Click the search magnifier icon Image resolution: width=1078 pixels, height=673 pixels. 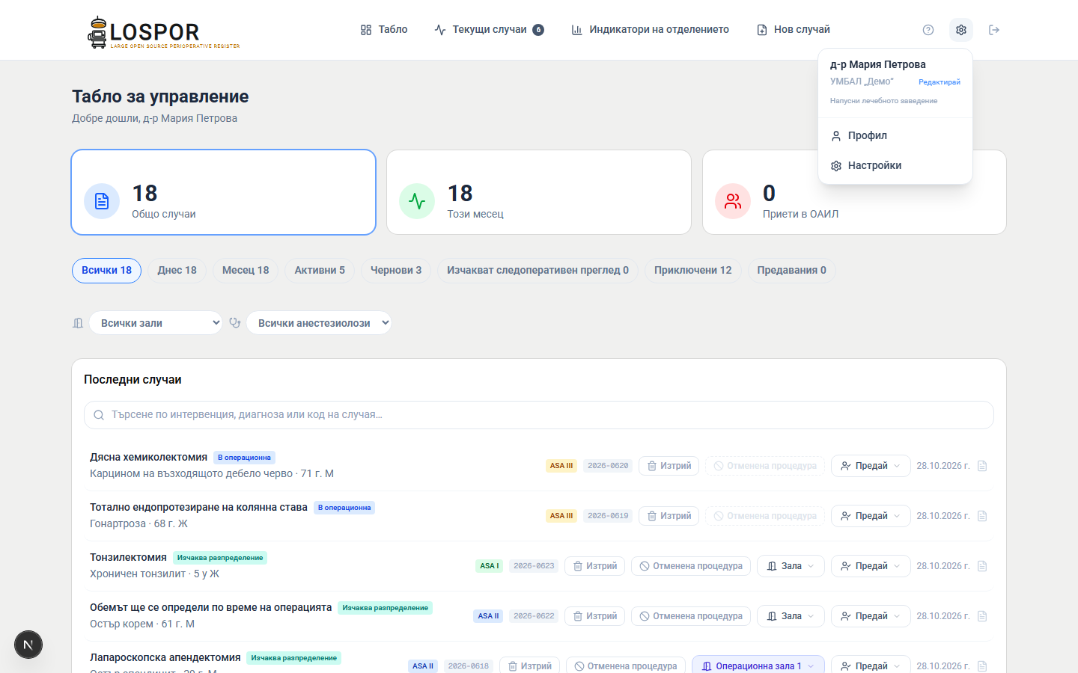[99, 415]
